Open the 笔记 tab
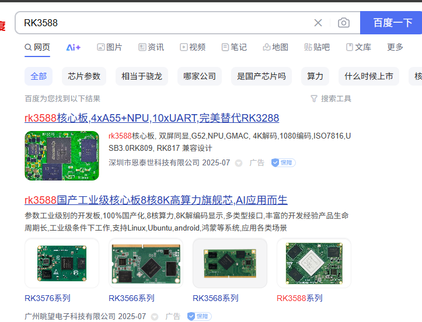Image resolution: width=422 pixels, height=322 pixels. [234, 47]
